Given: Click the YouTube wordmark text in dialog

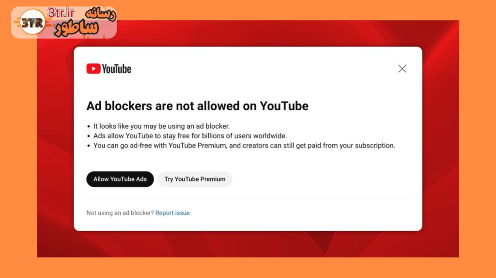Looking at the screenshot, I should pyautogui.click(x=117, y=69).
